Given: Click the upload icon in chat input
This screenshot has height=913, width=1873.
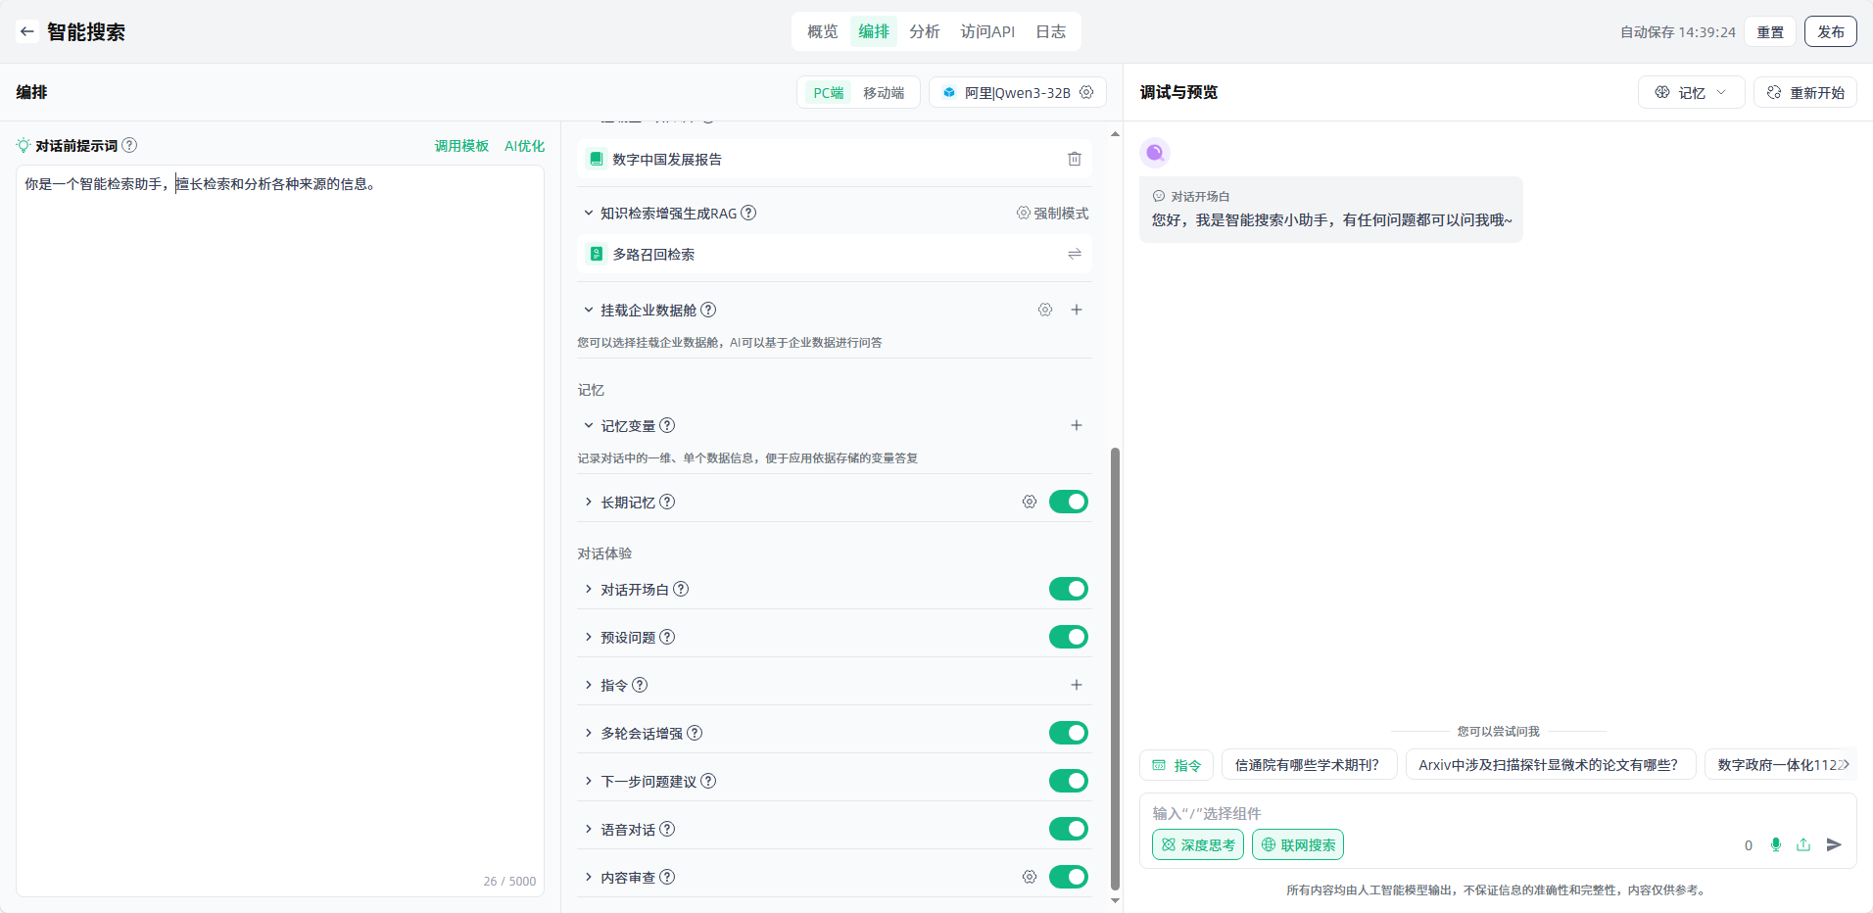Looking at the screenshot, I should click(1803, 844).
